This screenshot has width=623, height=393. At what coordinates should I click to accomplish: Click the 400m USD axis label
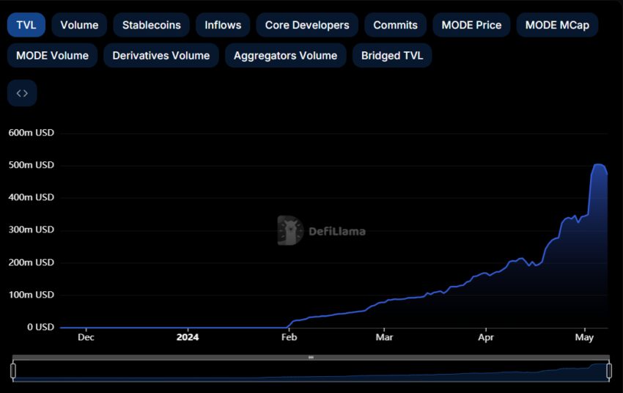click(x=31, y=197)
